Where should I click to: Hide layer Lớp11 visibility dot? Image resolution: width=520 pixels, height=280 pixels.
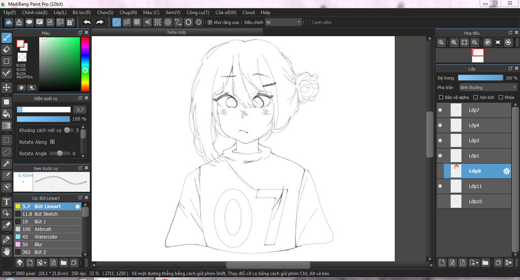point(440,186)
